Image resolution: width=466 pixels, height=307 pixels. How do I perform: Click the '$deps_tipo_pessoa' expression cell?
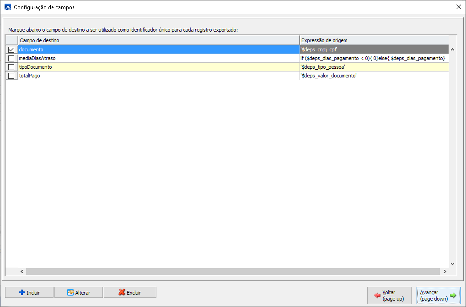tap(374, 67)
